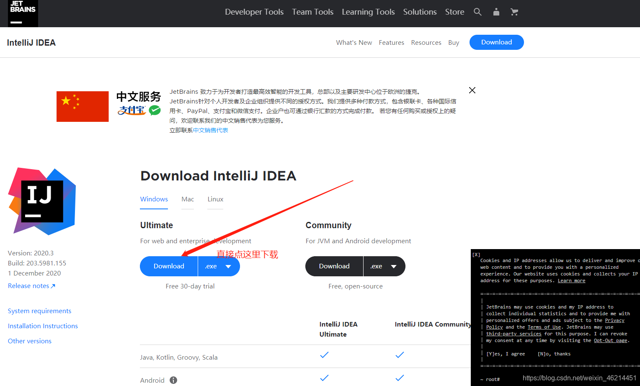Viewport: 640px width, 386px height.
Task: Open the Terms of Use link
Action: [x=544, y=327]
